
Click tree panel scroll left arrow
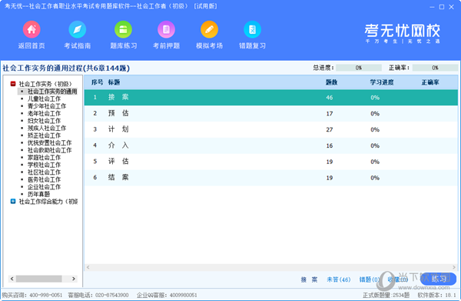click(x=12, y=279)
